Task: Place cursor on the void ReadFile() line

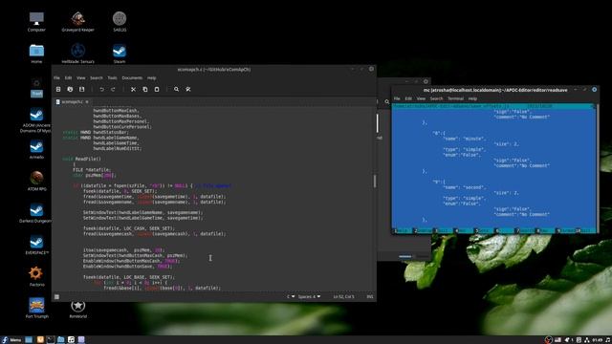Action: (x=81, y=160)
